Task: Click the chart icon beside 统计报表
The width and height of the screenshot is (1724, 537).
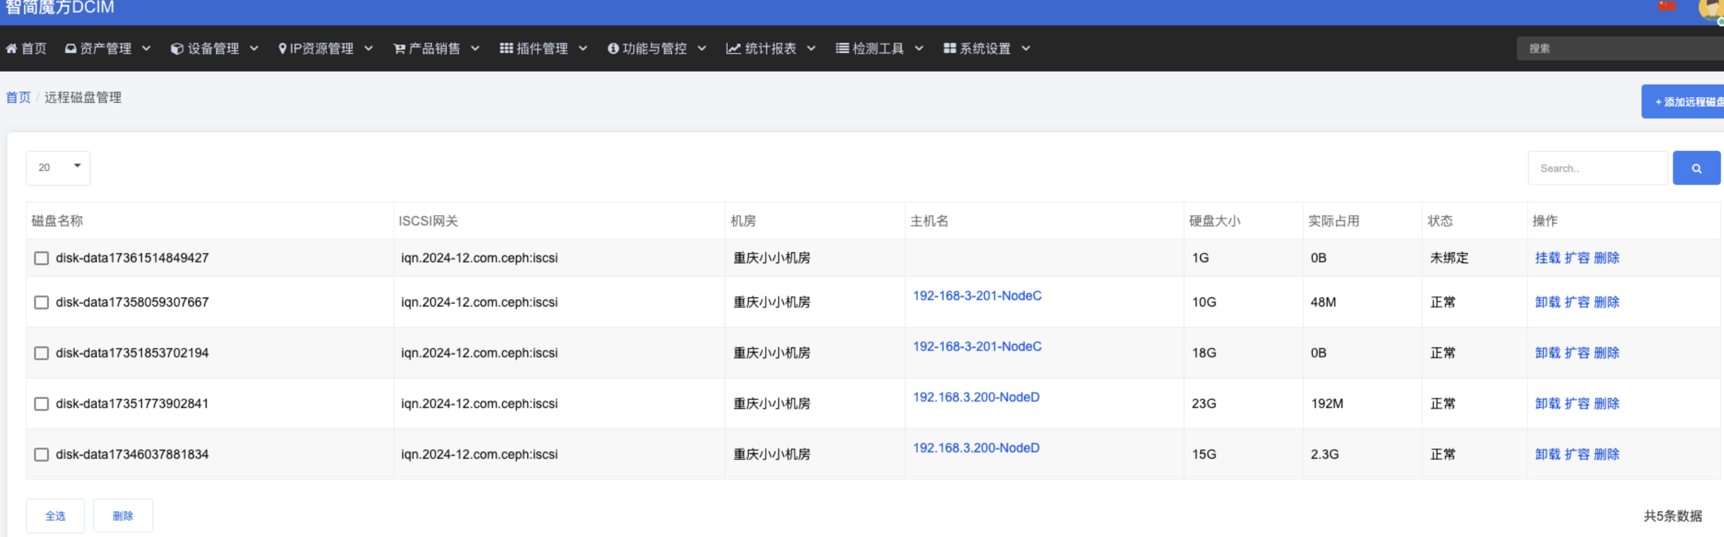Action: point(734,49)
